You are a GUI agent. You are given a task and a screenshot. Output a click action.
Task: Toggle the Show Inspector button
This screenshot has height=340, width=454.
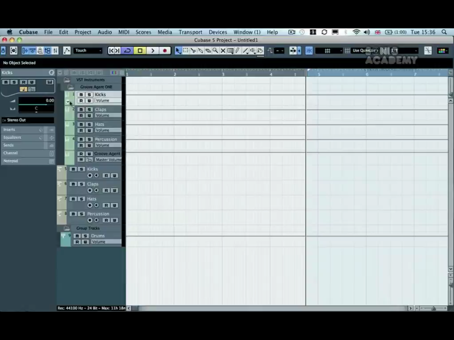(x=25, y=50)
